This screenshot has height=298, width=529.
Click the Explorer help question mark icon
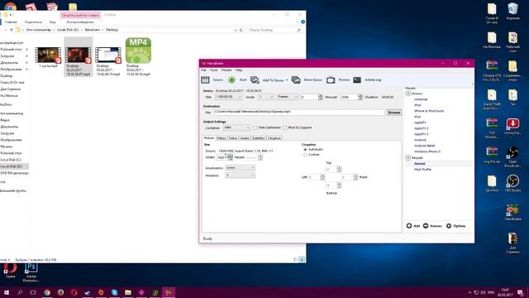(303, 22)
